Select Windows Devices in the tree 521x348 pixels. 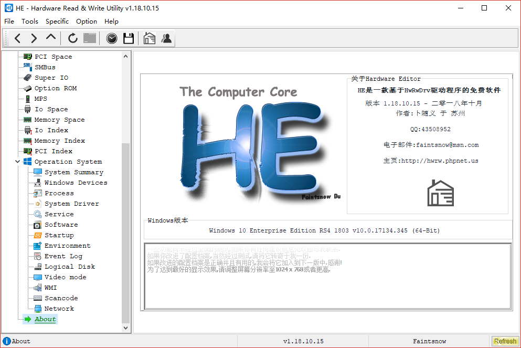76,183
